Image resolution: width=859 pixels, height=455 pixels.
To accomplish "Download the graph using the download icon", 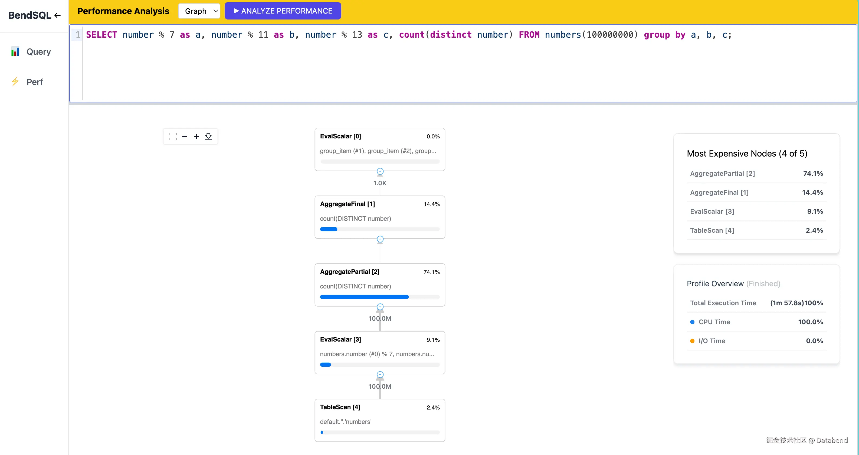I will click(208, 136).
